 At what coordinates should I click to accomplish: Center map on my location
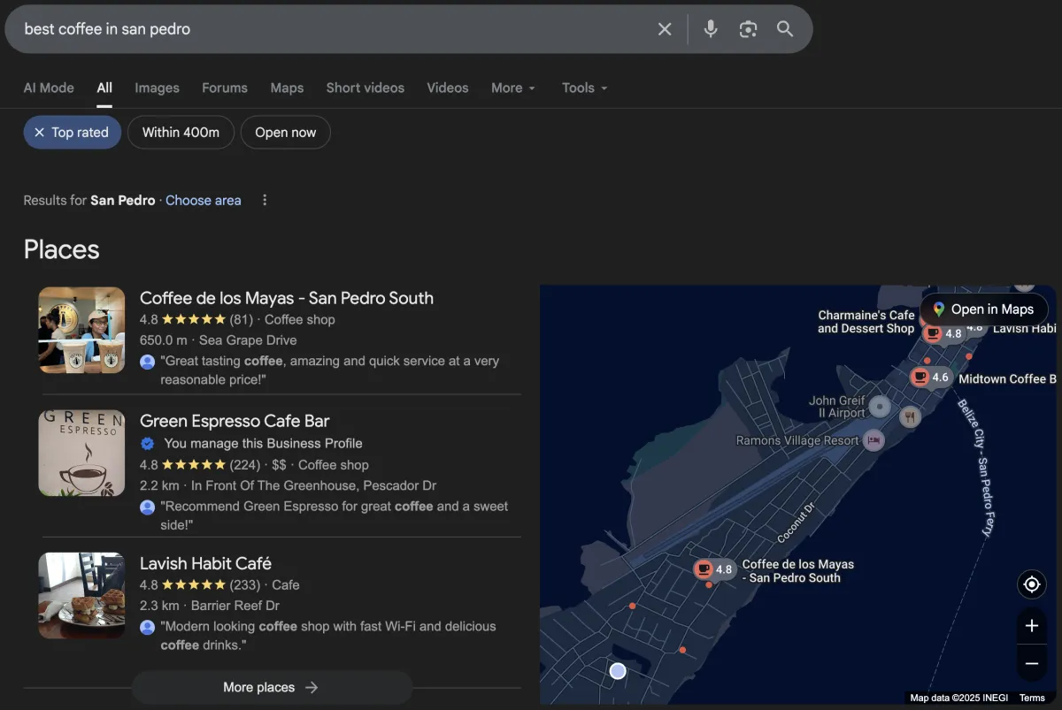(1031, 584)
